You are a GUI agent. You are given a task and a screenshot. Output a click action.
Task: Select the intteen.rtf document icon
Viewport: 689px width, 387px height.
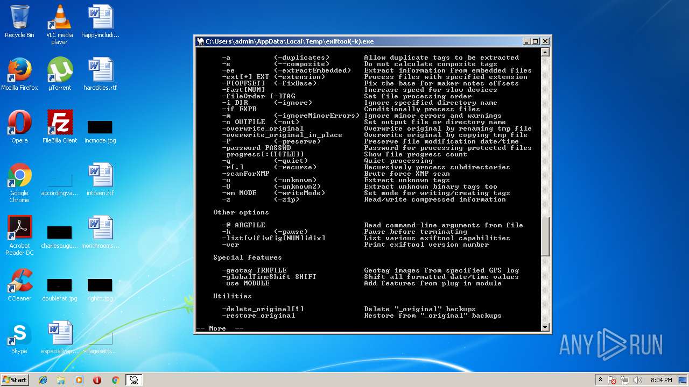point(100,180)
